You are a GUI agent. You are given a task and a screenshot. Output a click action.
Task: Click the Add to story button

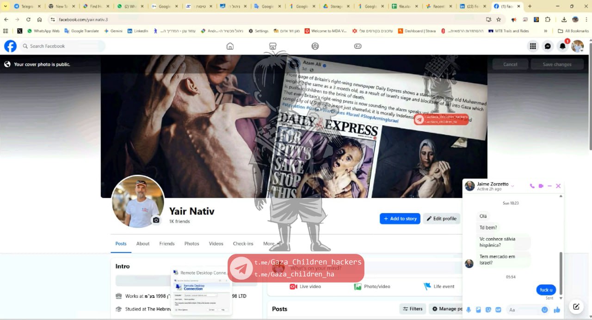(x=400, y=219)
